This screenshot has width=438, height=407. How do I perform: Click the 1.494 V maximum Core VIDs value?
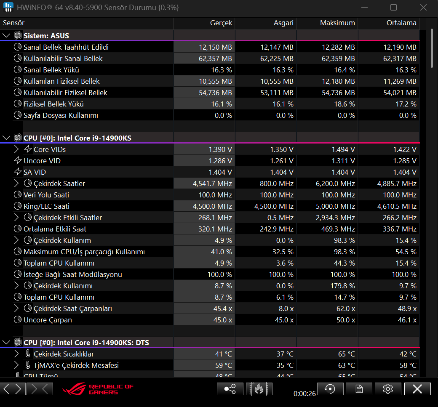pos(343,149)
